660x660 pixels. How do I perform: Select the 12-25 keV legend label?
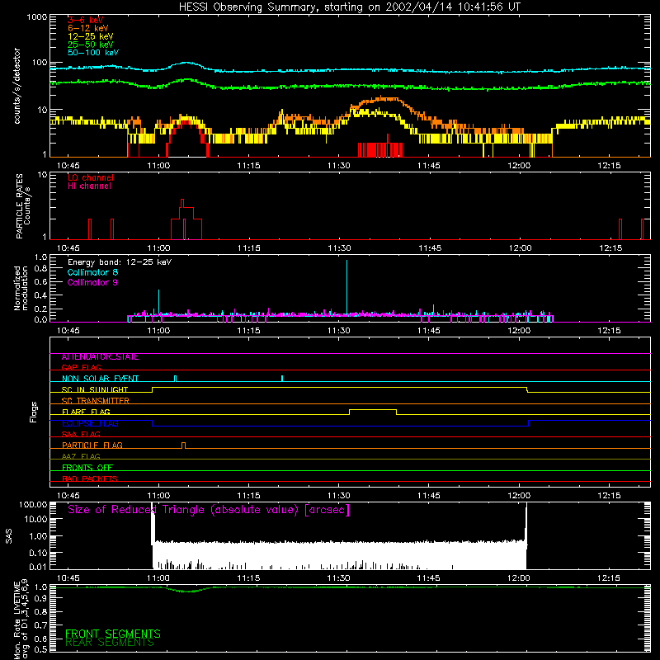pyautogui.click(x=91, y=36)
